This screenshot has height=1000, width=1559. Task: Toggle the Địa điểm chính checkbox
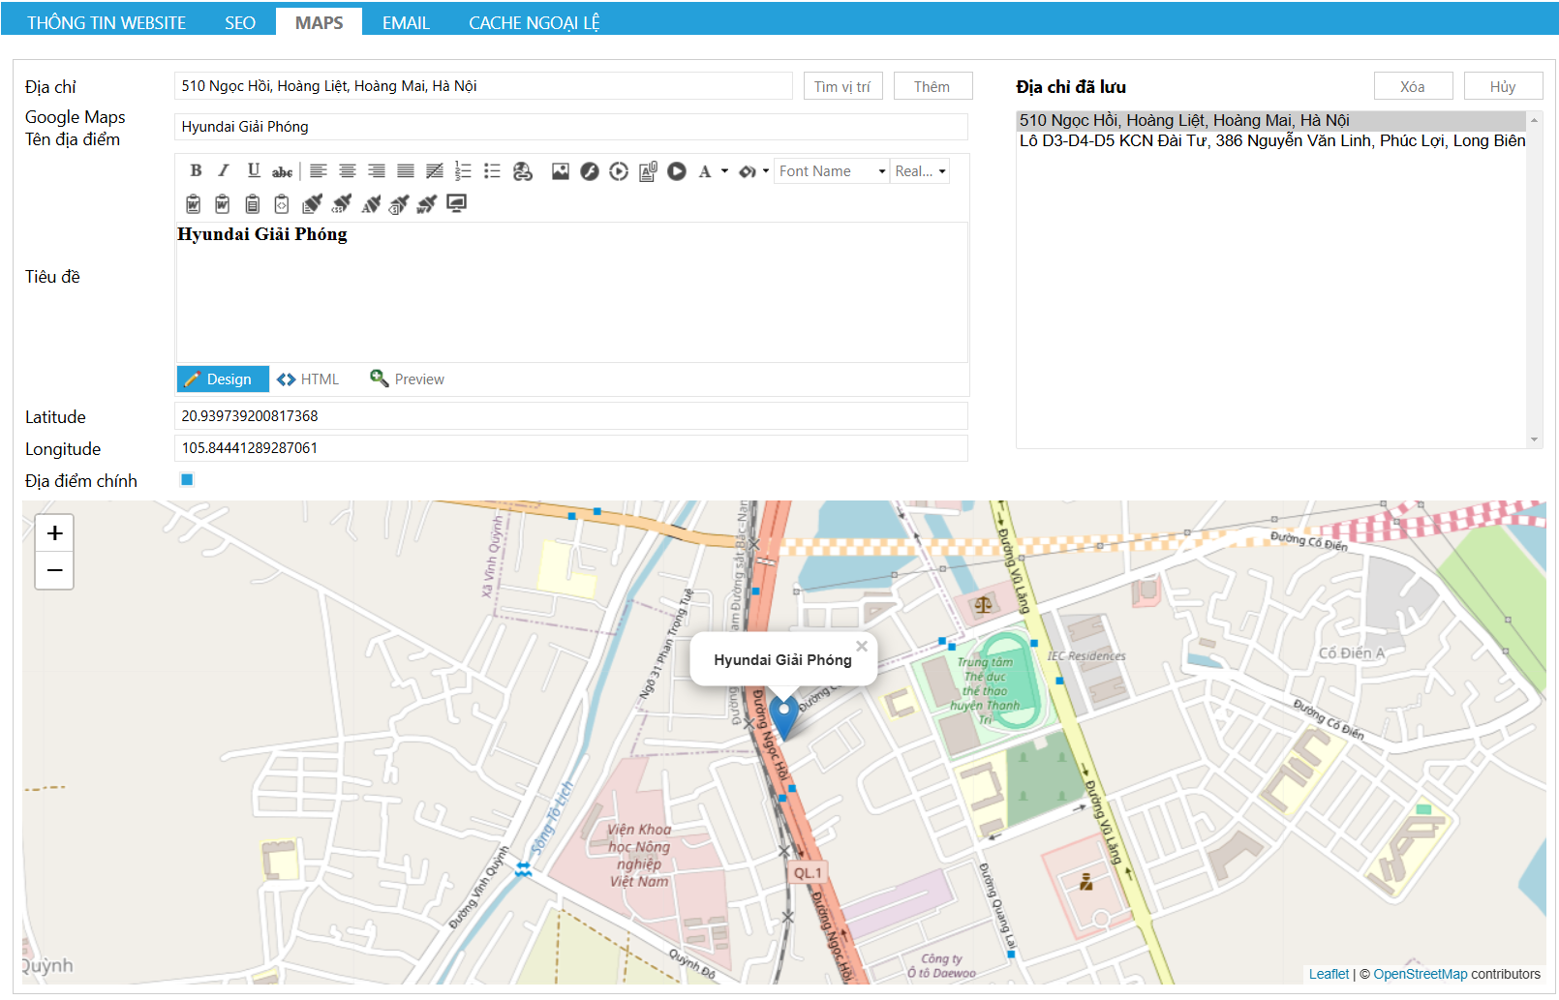click(x=187, y=480)
